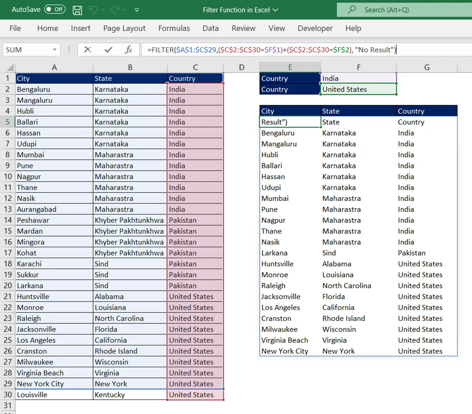472x414 pixels.
Task: Click the Undo arrow icon
Action: 94,10
